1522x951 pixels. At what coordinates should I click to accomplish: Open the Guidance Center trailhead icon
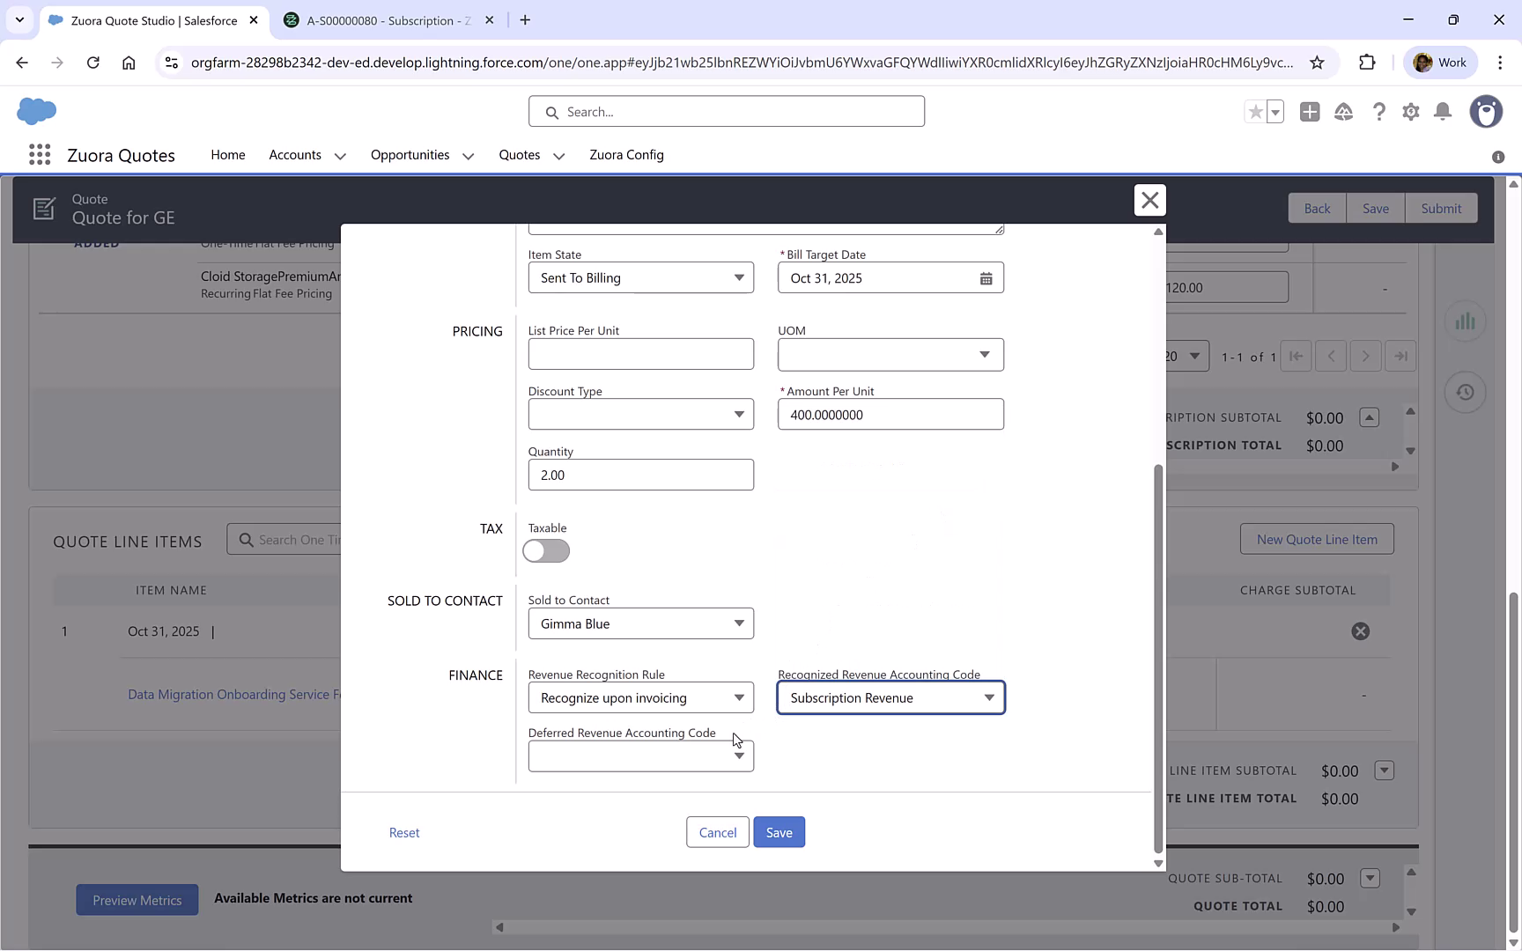click(x=1344, y=112)
